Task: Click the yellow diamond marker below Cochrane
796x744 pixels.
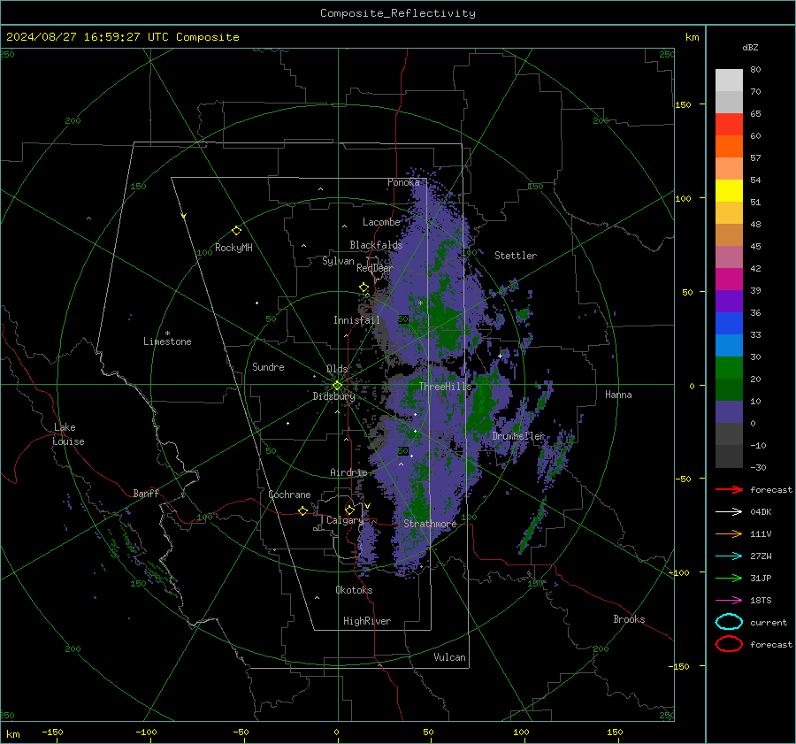Action: [x=303, y=511]
